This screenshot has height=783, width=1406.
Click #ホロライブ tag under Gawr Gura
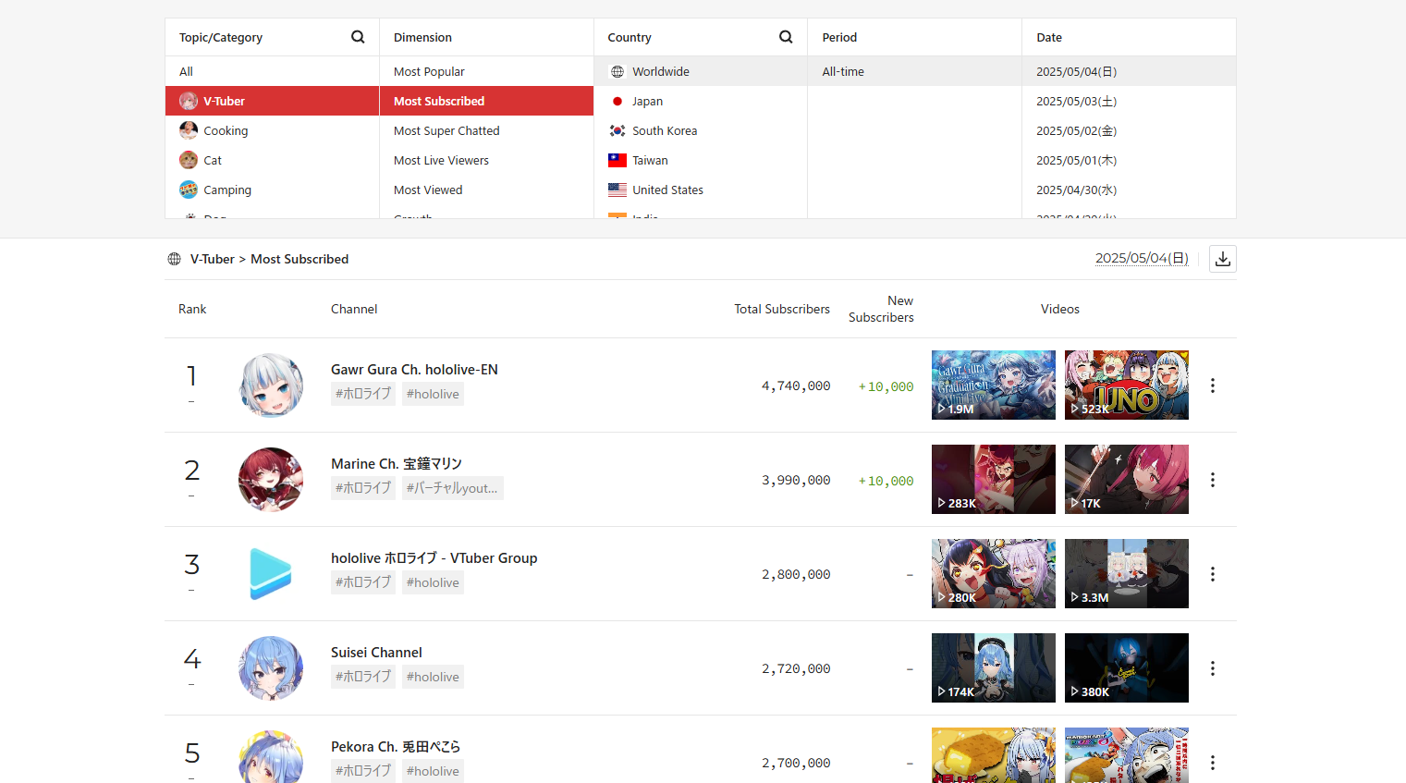[x=363, y=394]
